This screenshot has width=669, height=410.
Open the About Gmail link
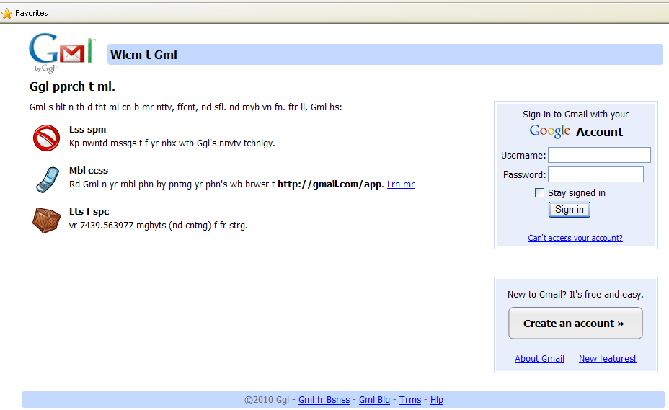(539, 358)
